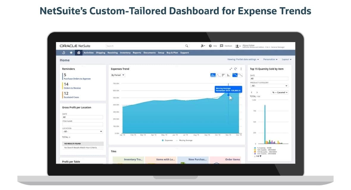Expand the Personalize dropdown

click(270, 59)
